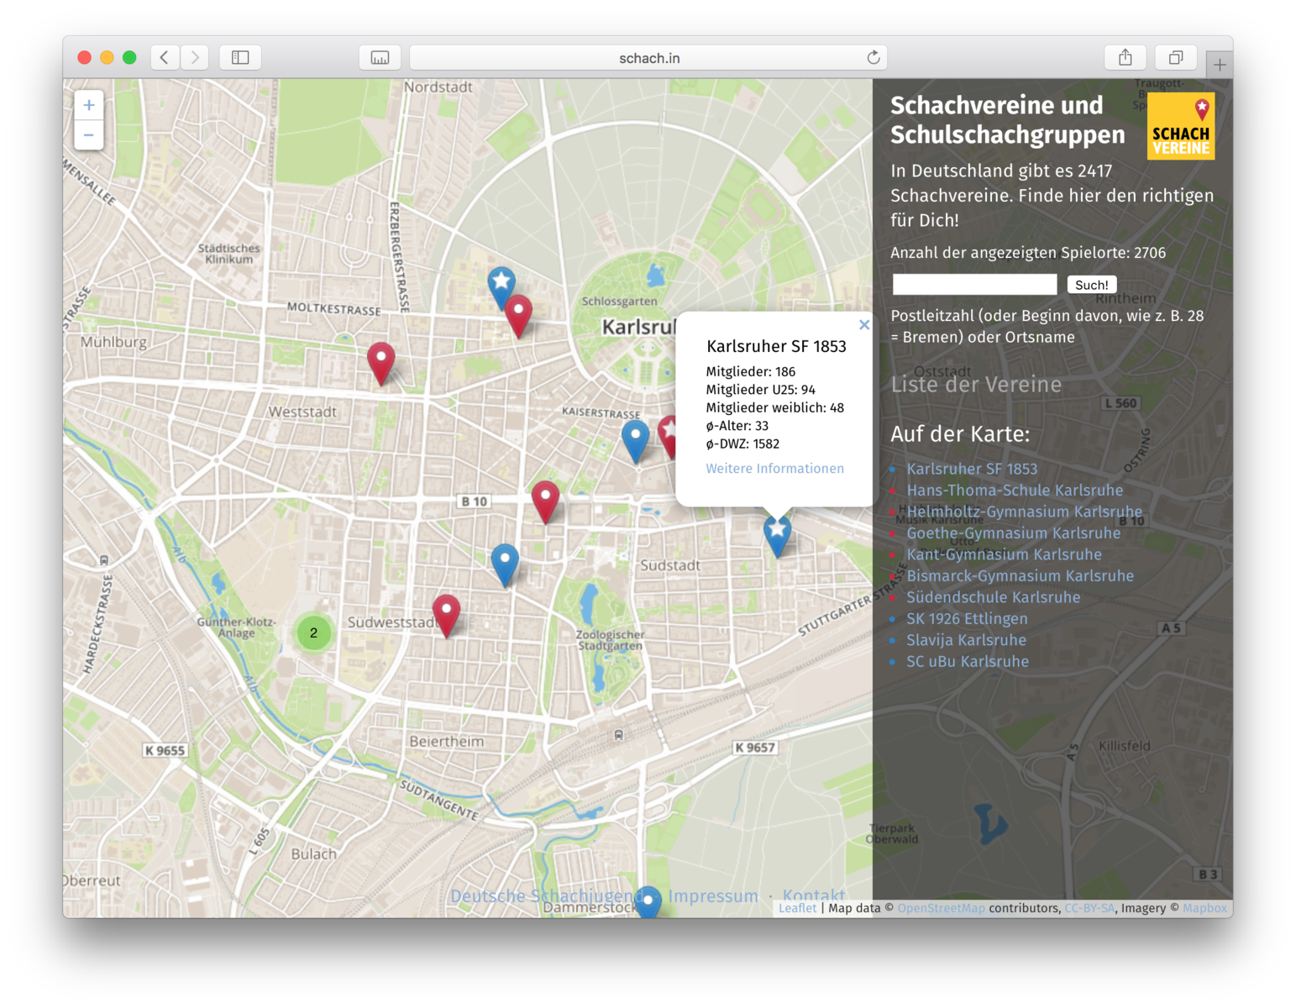Toggle the Safari sidebar button

(x=240, y=57)
